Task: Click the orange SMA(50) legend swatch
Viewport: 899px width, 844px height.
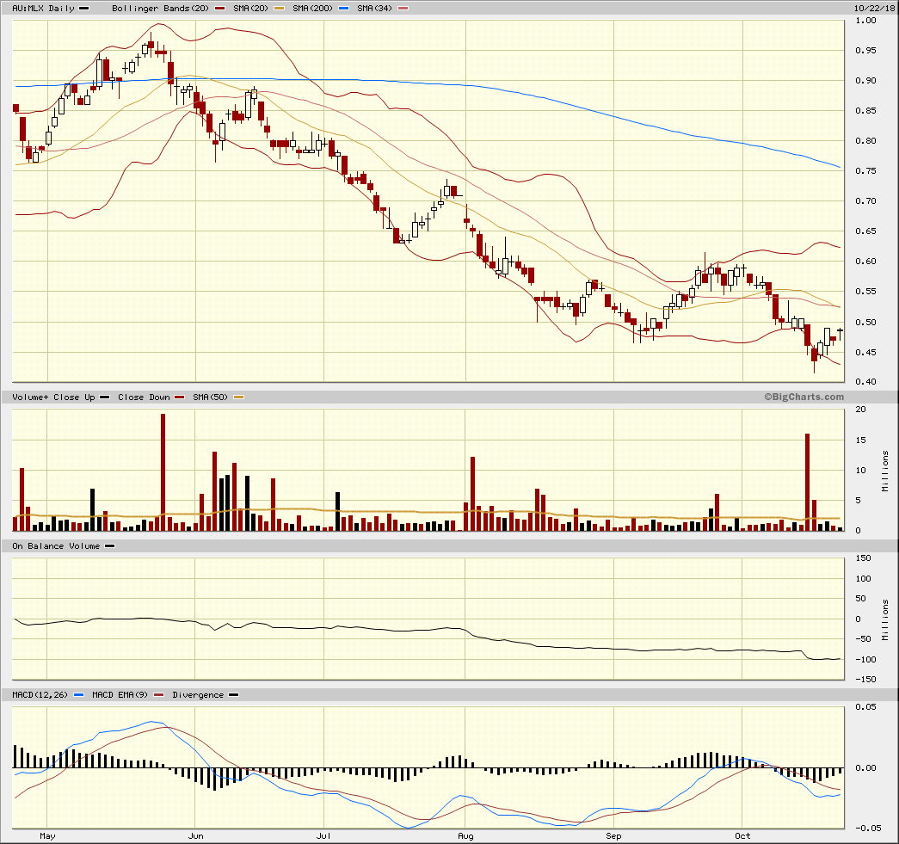Action: 238,397
